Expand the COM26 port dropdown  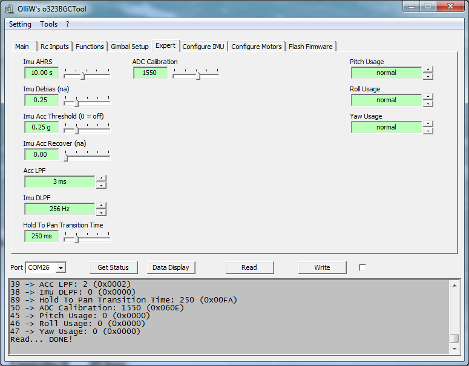(61, 267)
